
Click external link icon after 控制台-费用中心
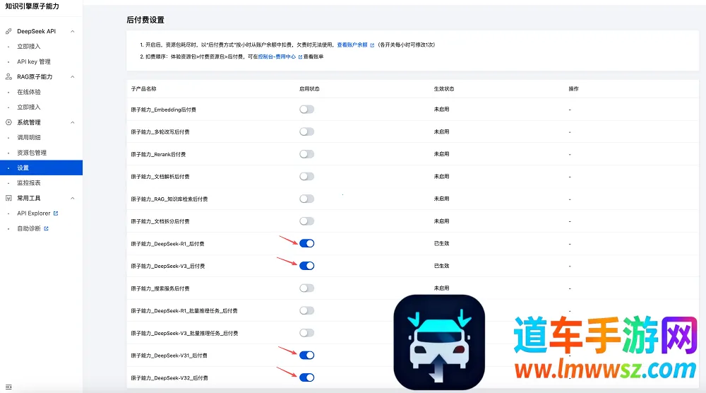(300, 57)
